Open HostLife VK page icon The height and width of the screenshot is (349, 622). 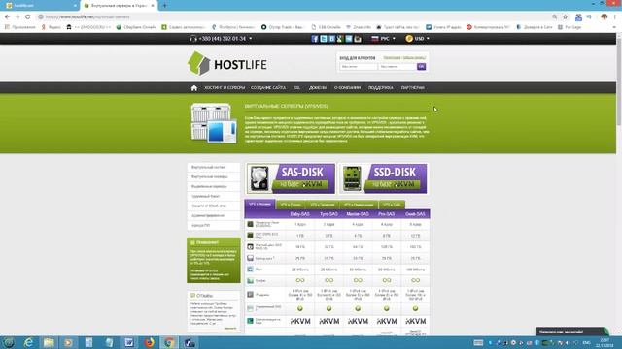(x=331, y=39)
